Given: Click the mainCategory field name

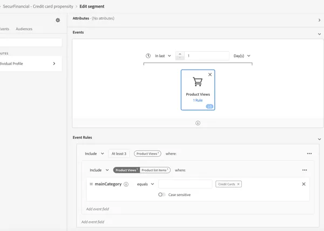Looking at the screenshot, I should click(108, 184).
